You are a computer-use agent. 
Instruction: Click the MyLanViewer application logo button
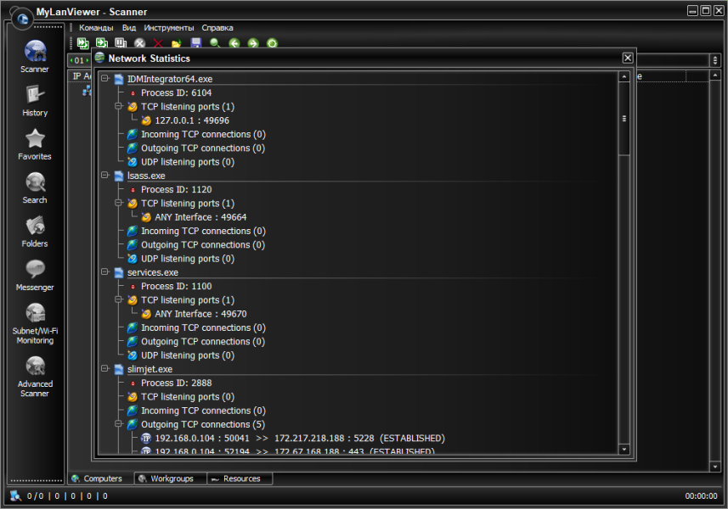[x=22, y=19]
